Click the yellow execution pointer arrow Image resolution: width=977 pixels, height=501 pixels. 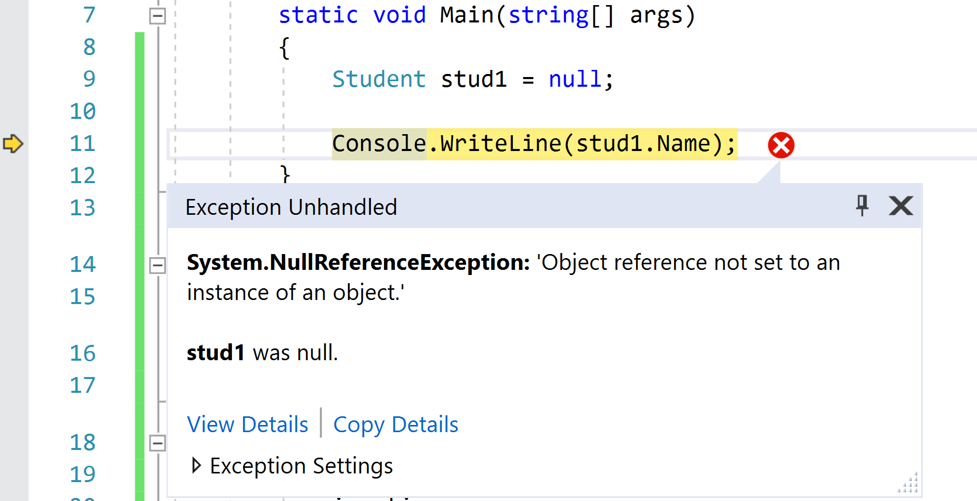tap(13, 143)
